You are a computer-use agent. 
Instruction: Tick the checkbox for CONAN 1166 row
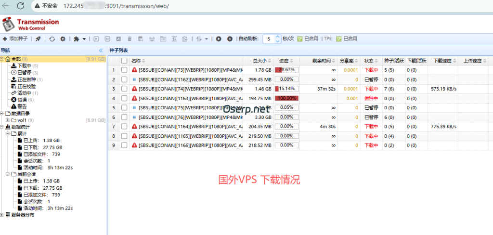click(125, 145)
